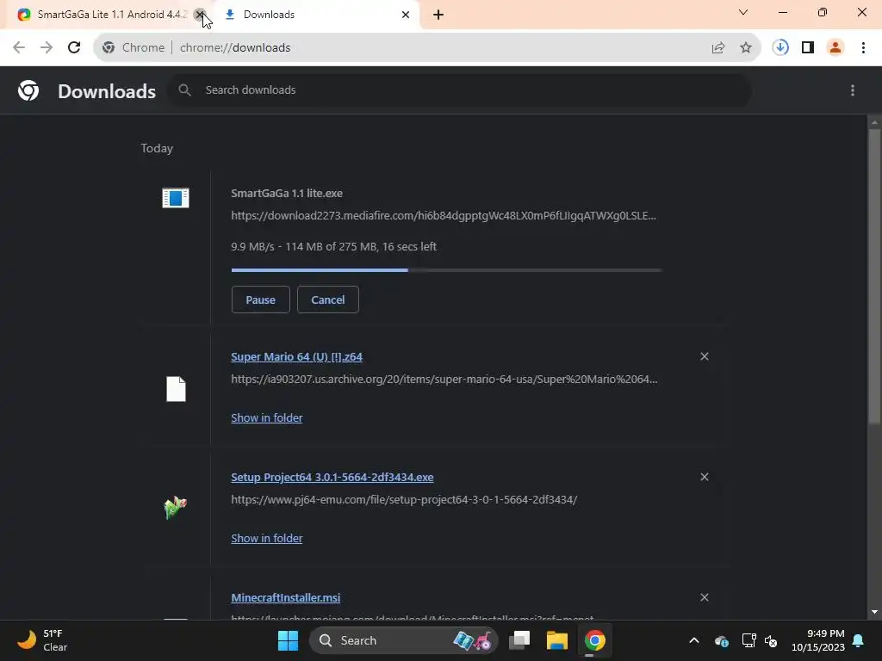Reload the downloads page
This screenshot has height=661, width=882.
[74, 48]
